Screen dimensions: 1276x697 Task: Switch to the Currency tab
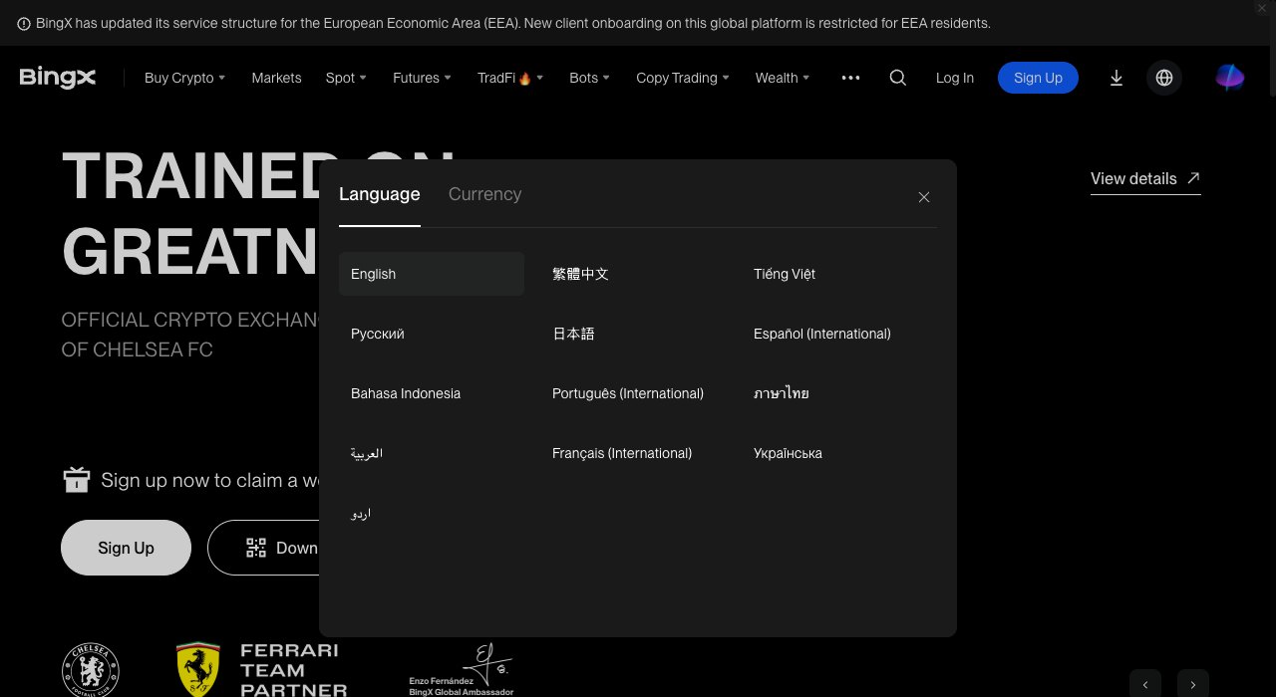tap(484, 194)
